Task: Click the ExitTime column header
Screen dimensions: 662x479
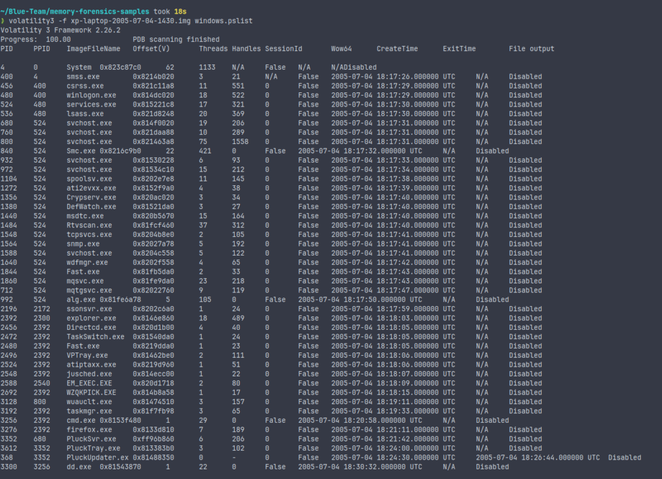Action: tap(460, 49)
